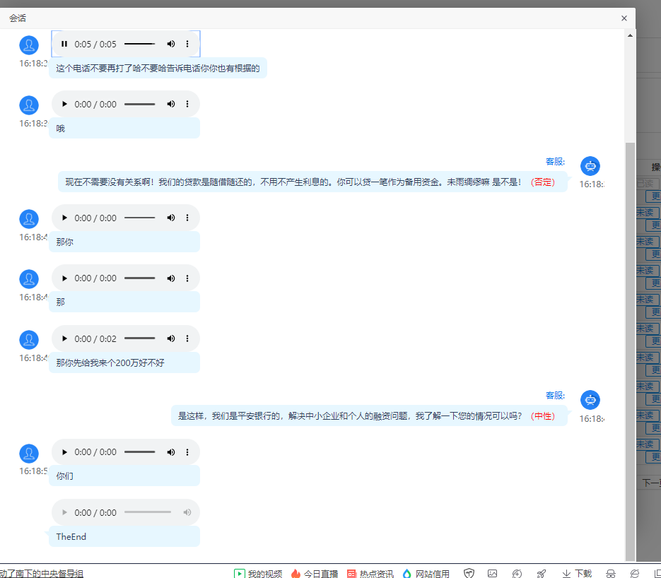Viewport: 661px width, 578px height.
Task: Open 今日直播 flame icon in bottom bar
Action: point(296,573)
